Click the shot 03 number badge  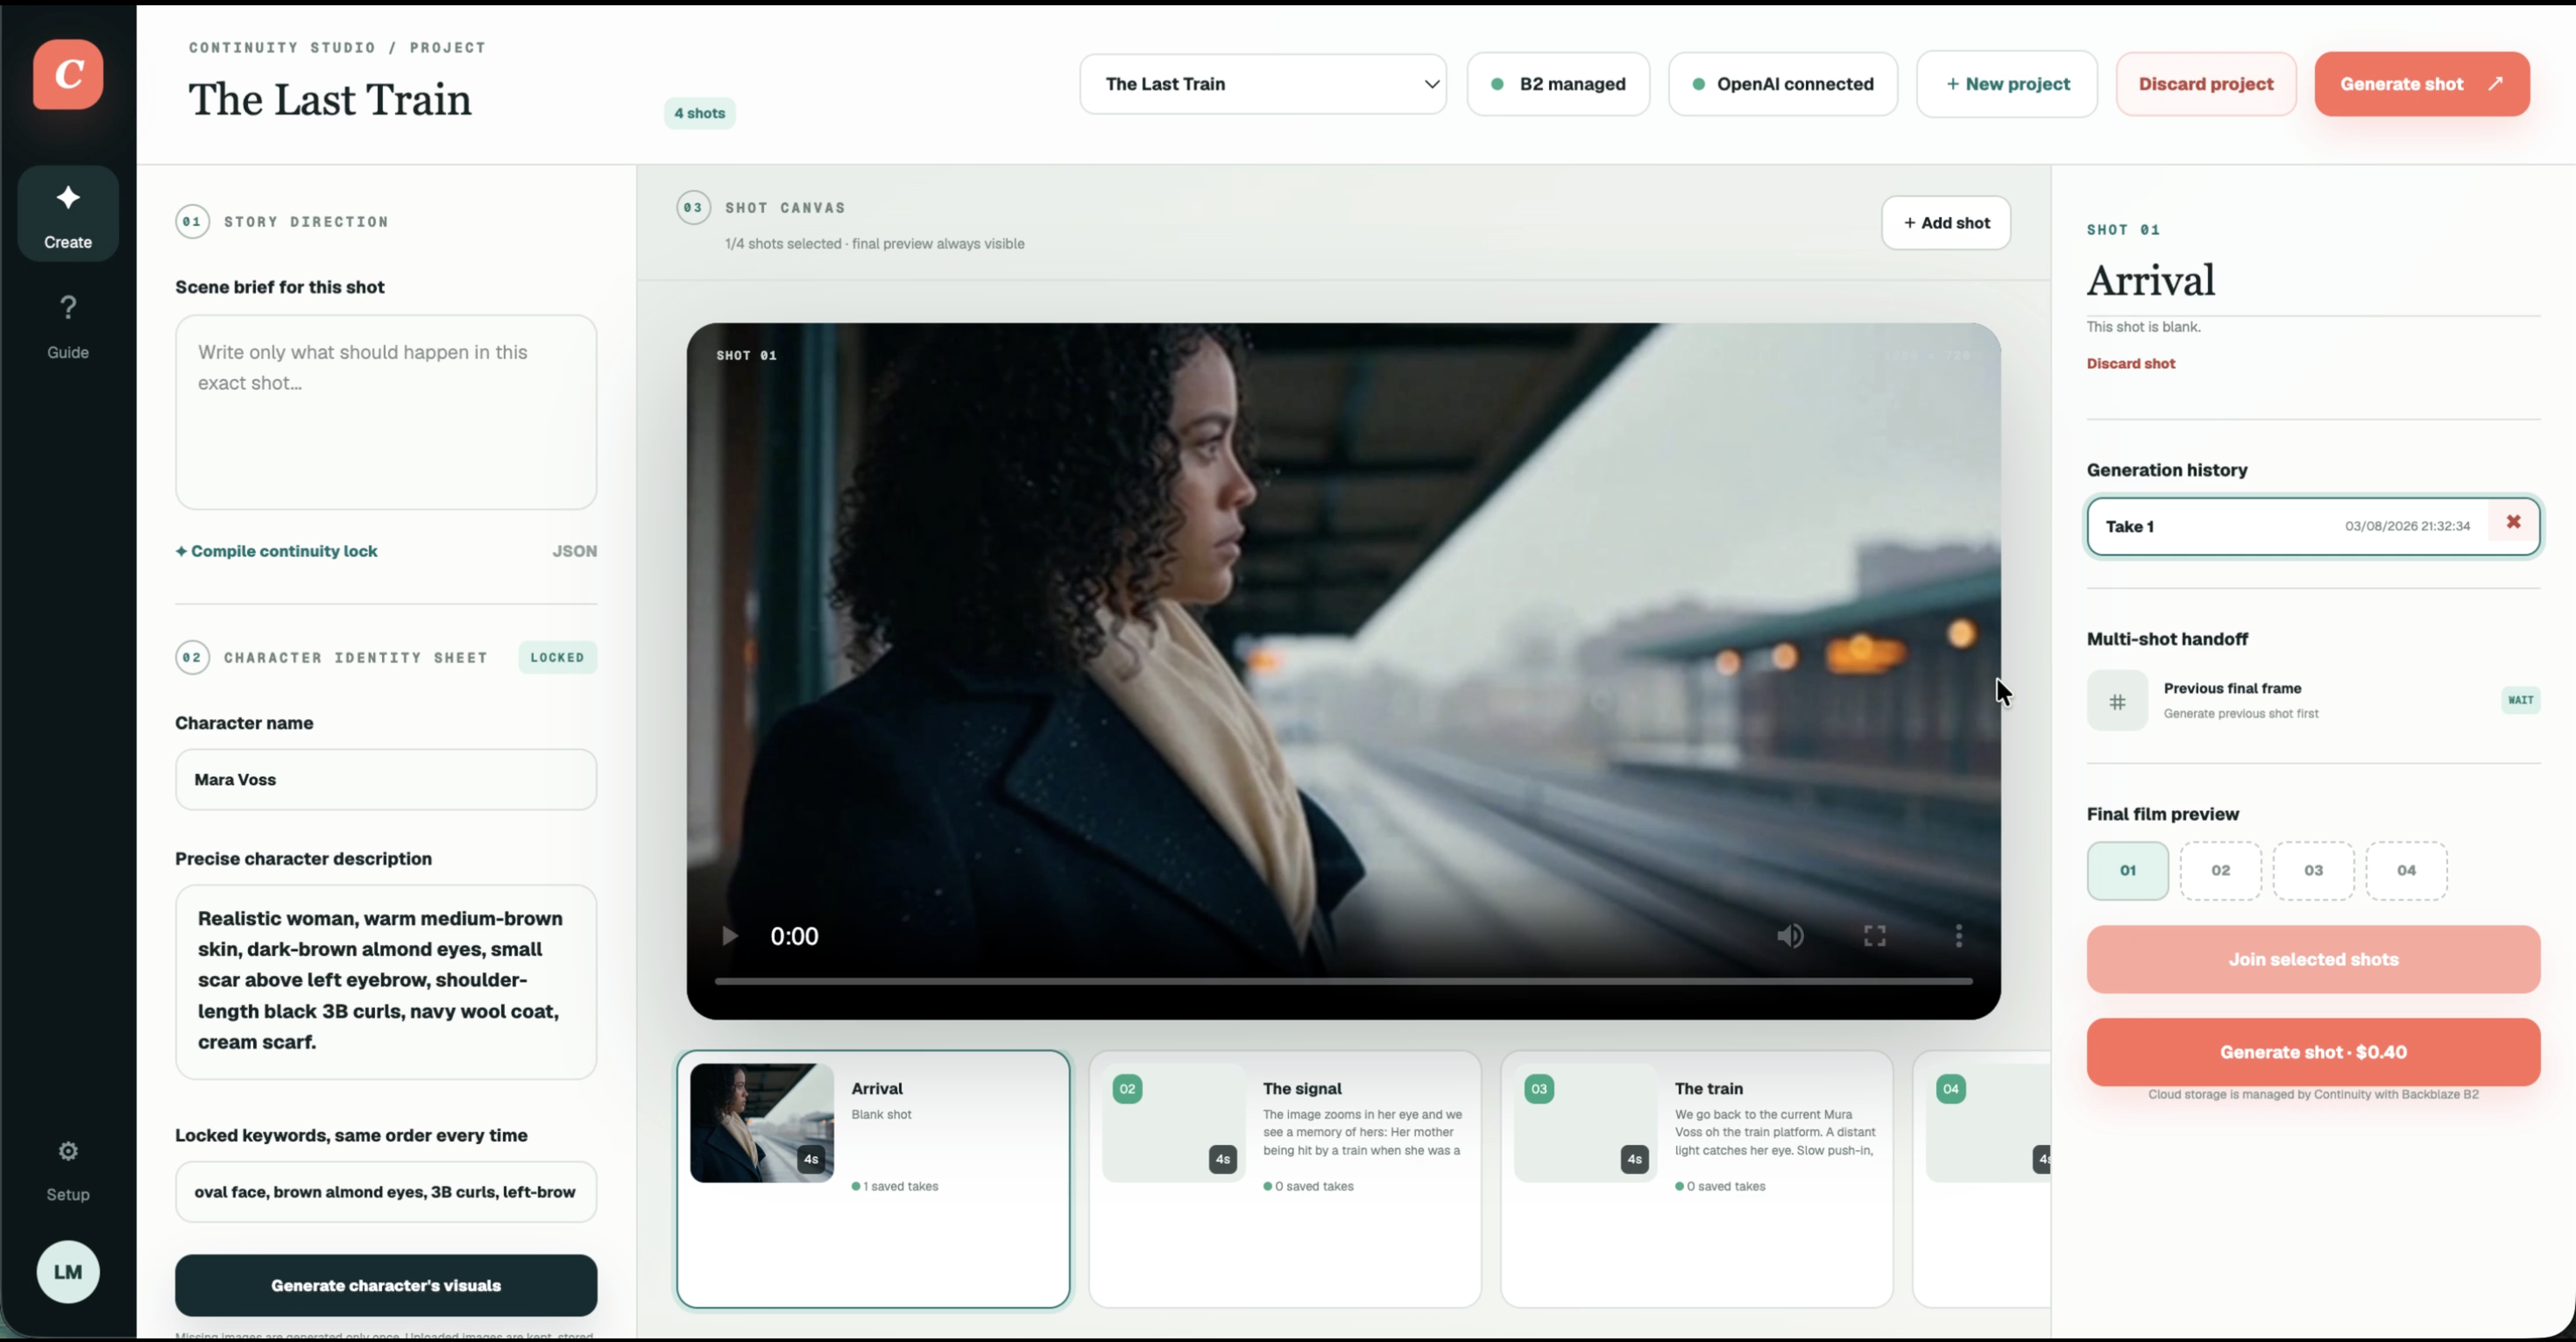(x=1539, y=1089)
